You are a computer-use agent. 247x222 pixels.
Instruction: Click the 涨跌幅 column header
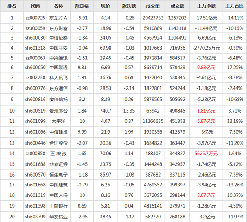82,6
